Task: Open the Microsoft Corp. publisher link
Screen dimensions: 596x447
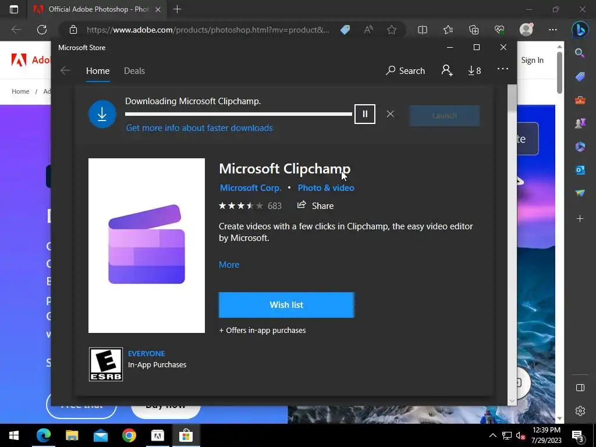Action: click(x=250, y=188)
